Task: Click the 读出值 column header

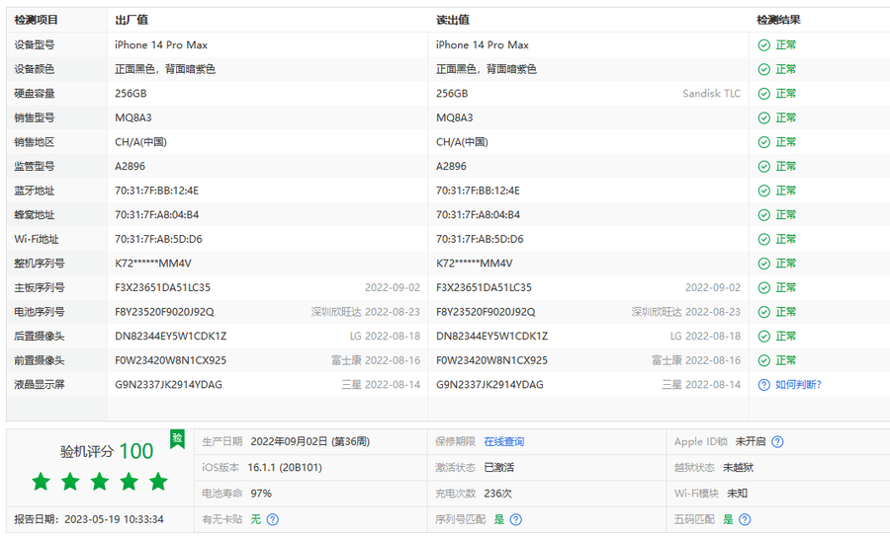Action: [452, 20]
